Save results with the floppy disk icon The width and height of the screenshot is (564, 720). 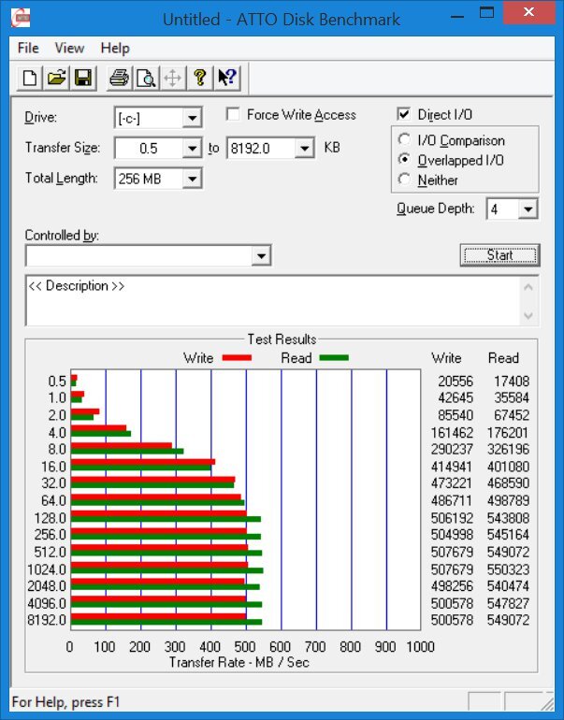(x=83, y=78)
